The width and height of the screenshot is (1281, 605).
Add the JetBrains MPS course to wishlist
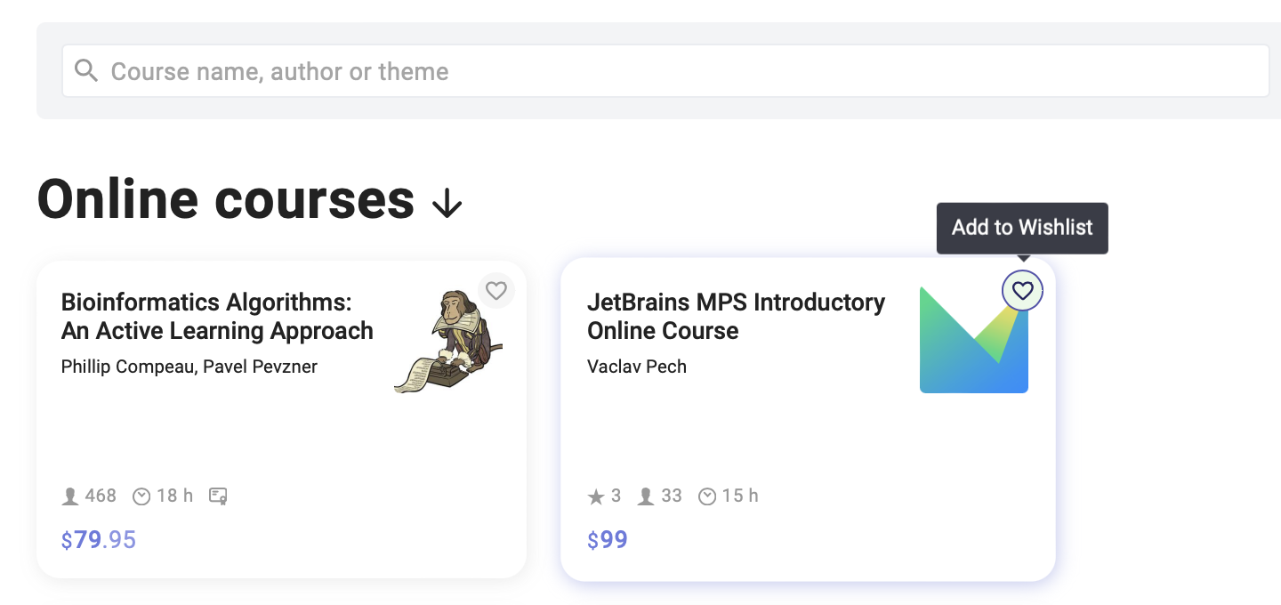1022,290
